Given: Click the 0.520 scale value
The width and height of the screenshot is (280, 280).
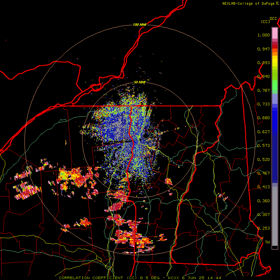Looking at the screenshot, I should pos(264,160).
